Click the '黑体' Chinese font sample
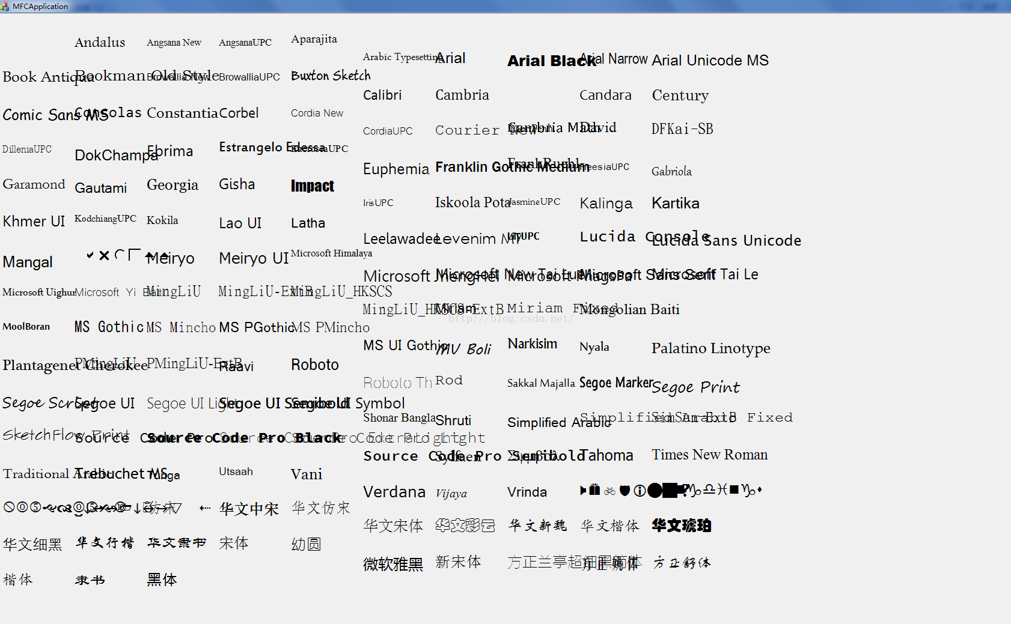Screen dimensions: 1011x624 [162, 580]
